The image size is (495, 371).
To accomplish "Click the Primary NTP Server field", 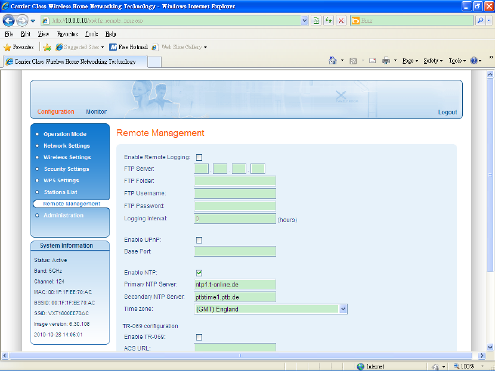I will click(235, 284).
